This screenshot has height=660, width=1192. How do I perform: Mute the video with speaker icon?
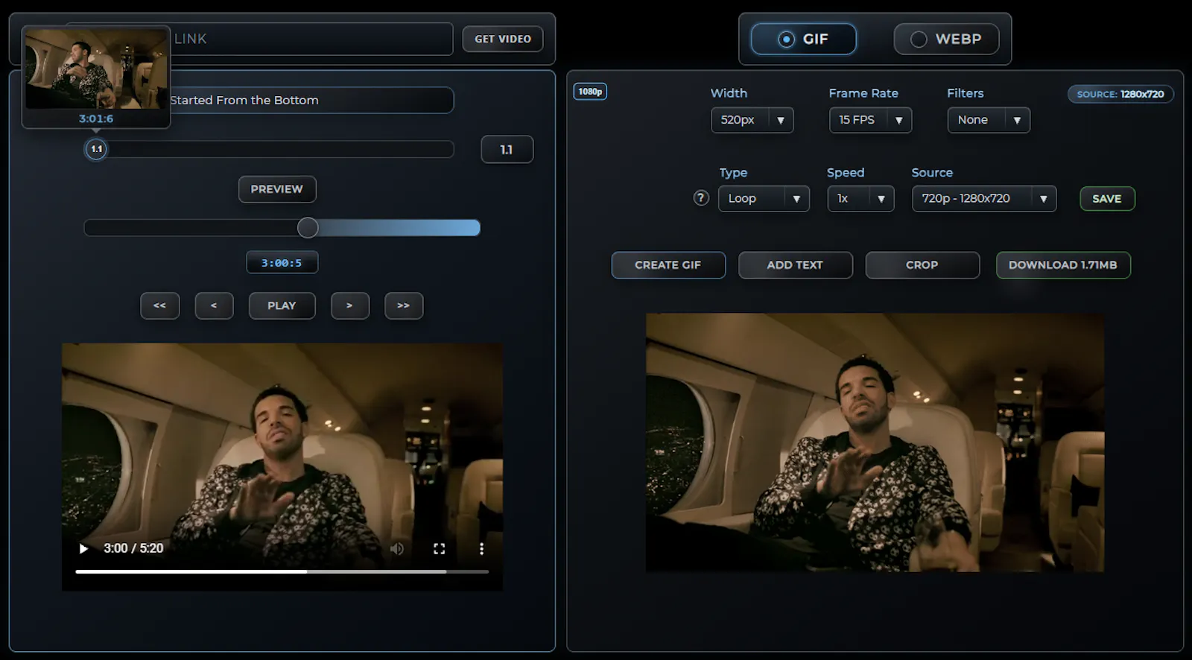(397, 549)
